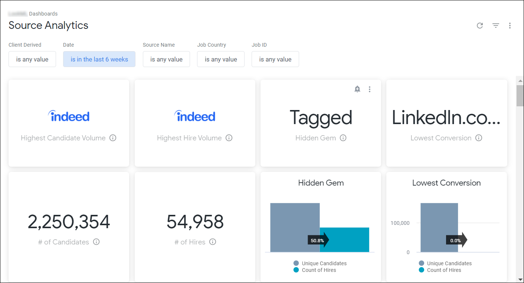This screenshot has height=283, width=524.
Task: Open the dashboard three-dot actions menu
Action: pos(510,26)
